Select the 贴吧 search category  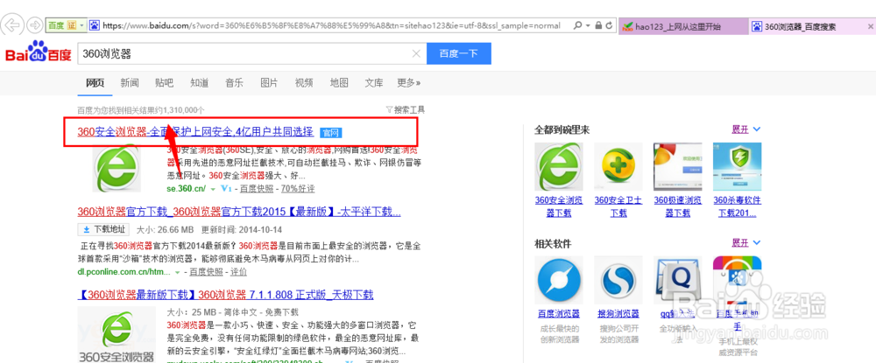(165, 83)
